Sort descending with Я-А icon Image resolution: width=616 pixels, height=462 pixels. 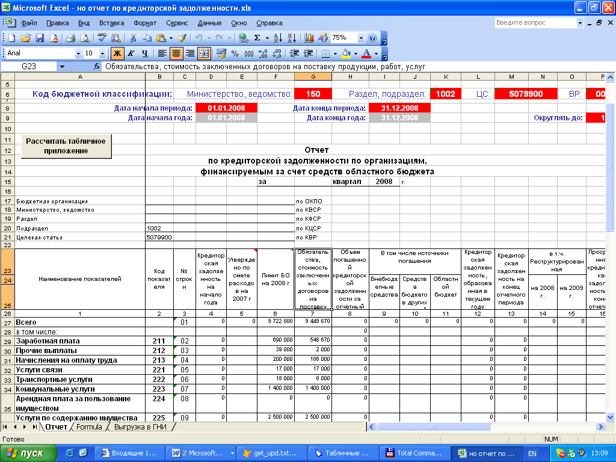(x=292, y=38)
